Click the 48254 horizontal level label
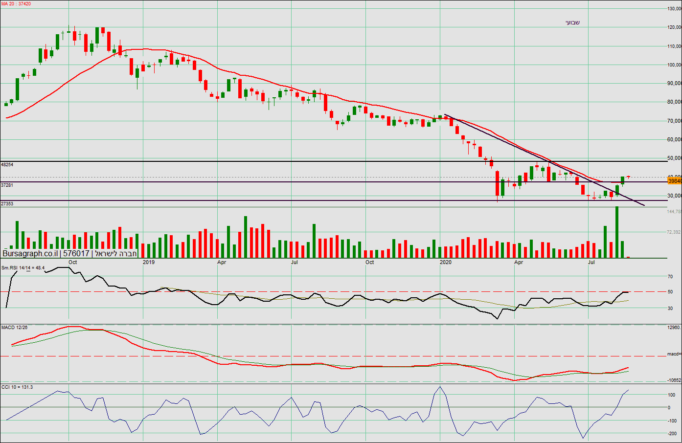The height and width of the screenshot is (443, 682). click(7, 165)
